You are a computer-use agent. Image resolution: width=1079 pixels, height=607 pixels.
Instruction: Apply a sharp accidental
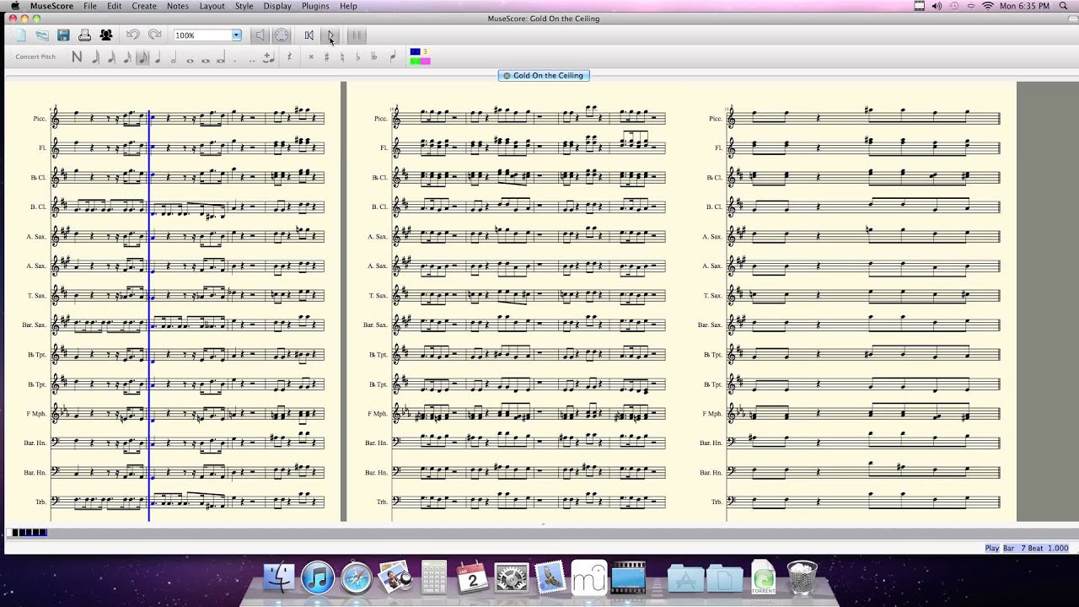coord(326,57)
